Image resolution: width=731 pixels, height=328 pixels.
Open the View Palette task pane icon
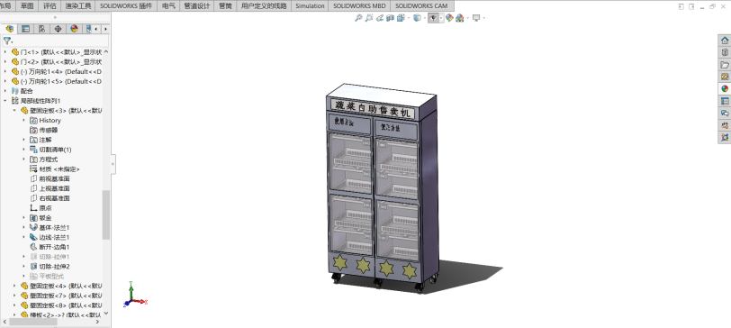click(725, 77)
